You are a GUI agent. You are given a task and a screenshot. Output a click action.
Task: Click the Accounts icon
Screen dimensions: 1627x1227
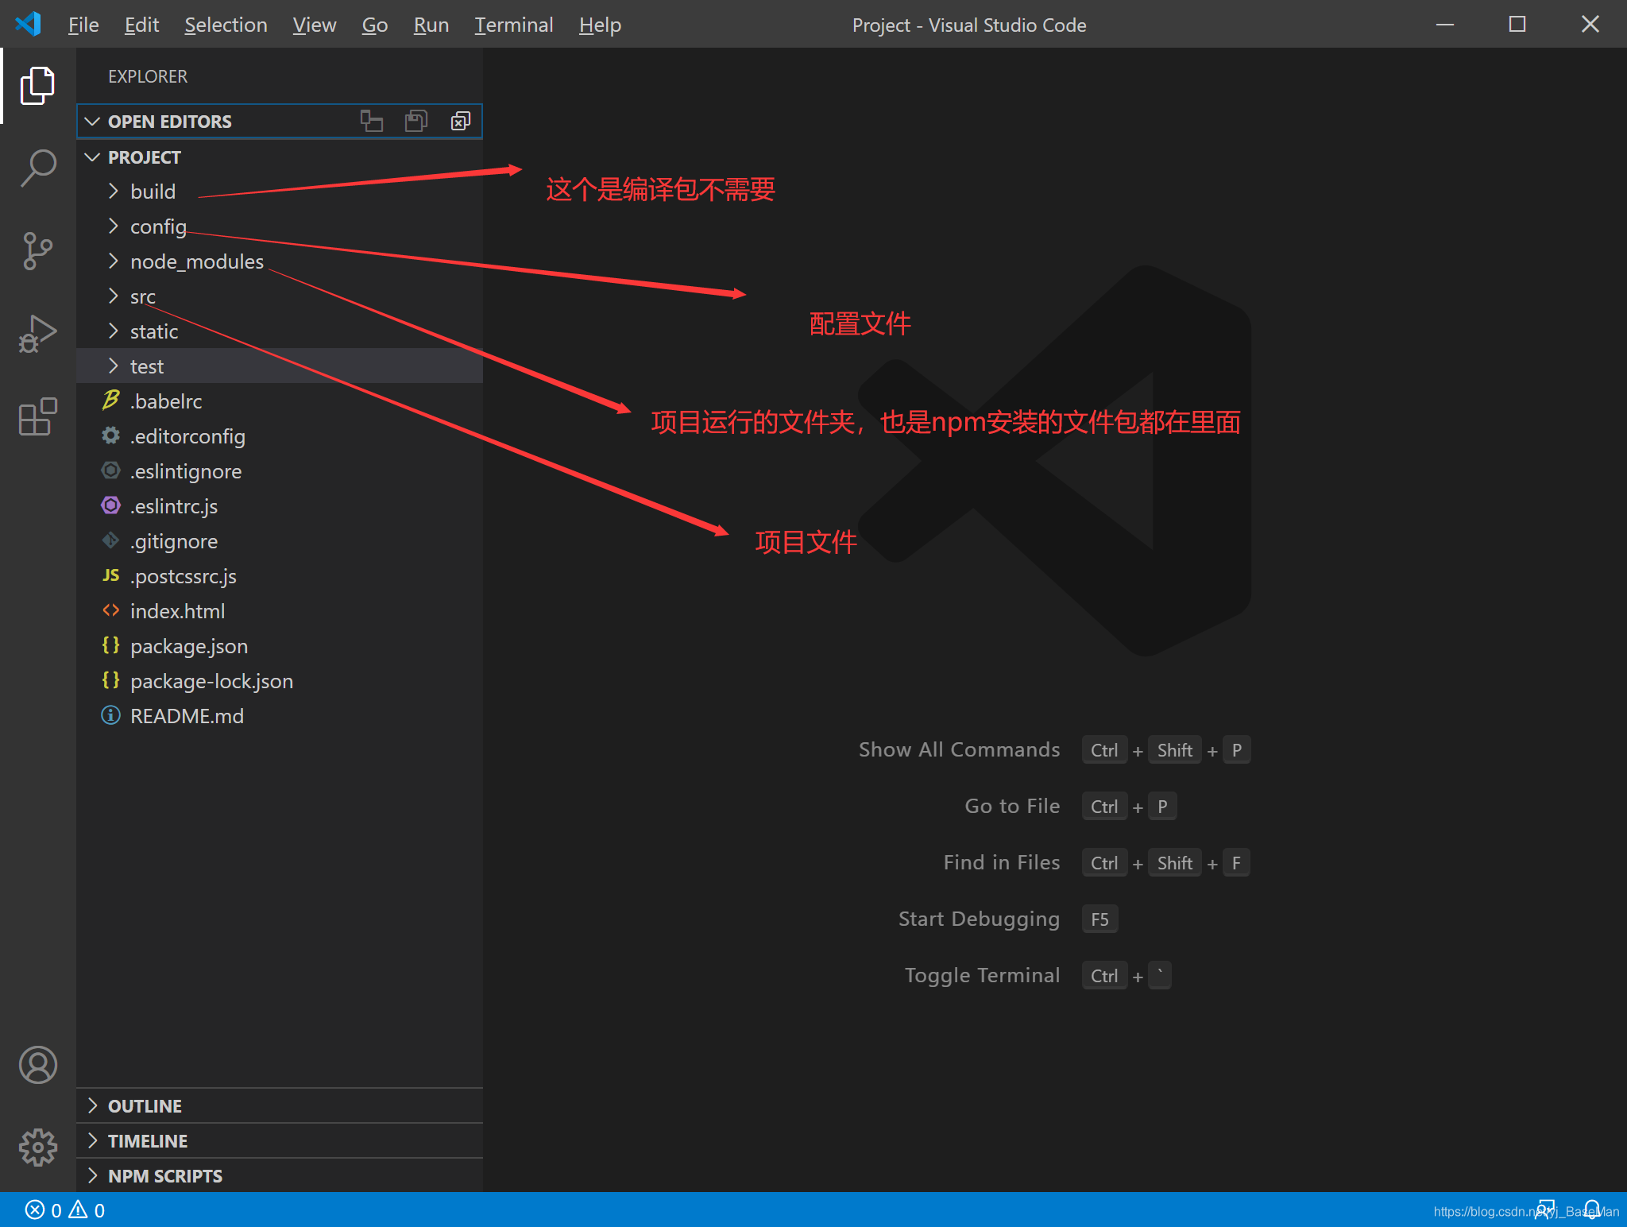[37, 1065]
